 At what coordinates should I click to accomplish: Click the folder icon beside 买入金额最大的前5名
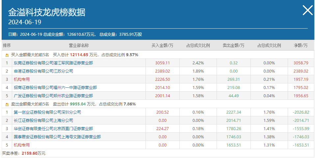(x=7, y=55)
